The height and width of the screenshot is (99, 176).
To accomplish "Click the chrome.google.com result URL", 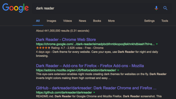I will coord(95,44).
